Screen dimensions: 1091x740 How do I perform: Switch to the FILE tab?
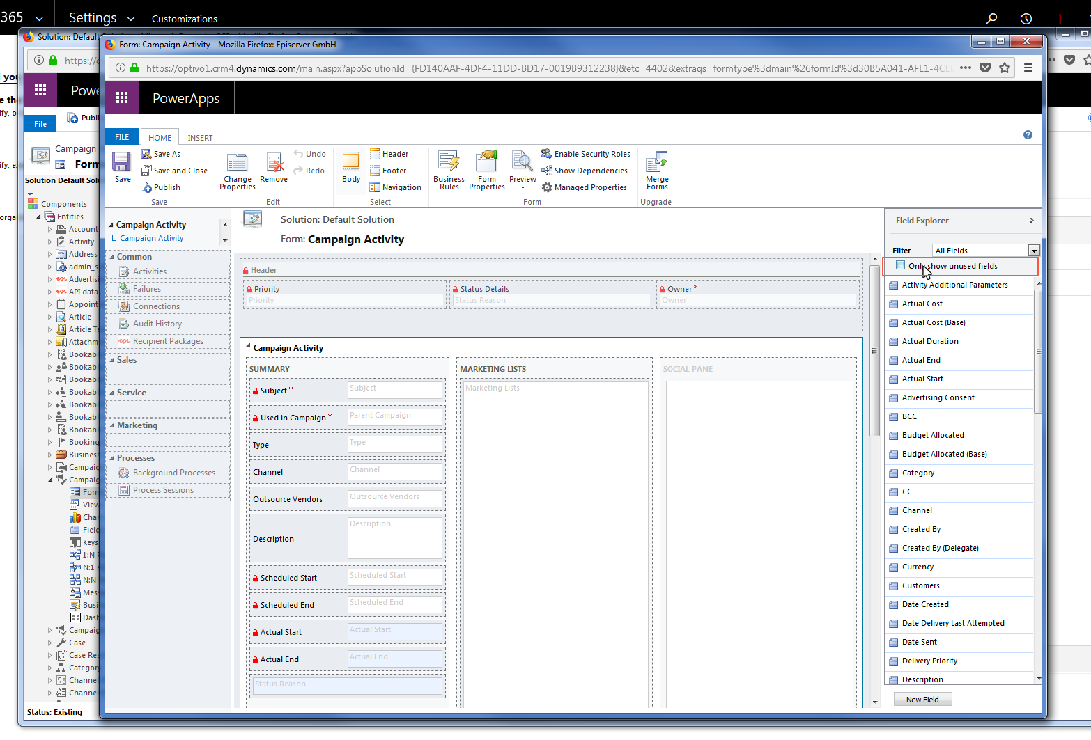pos(122,137)
